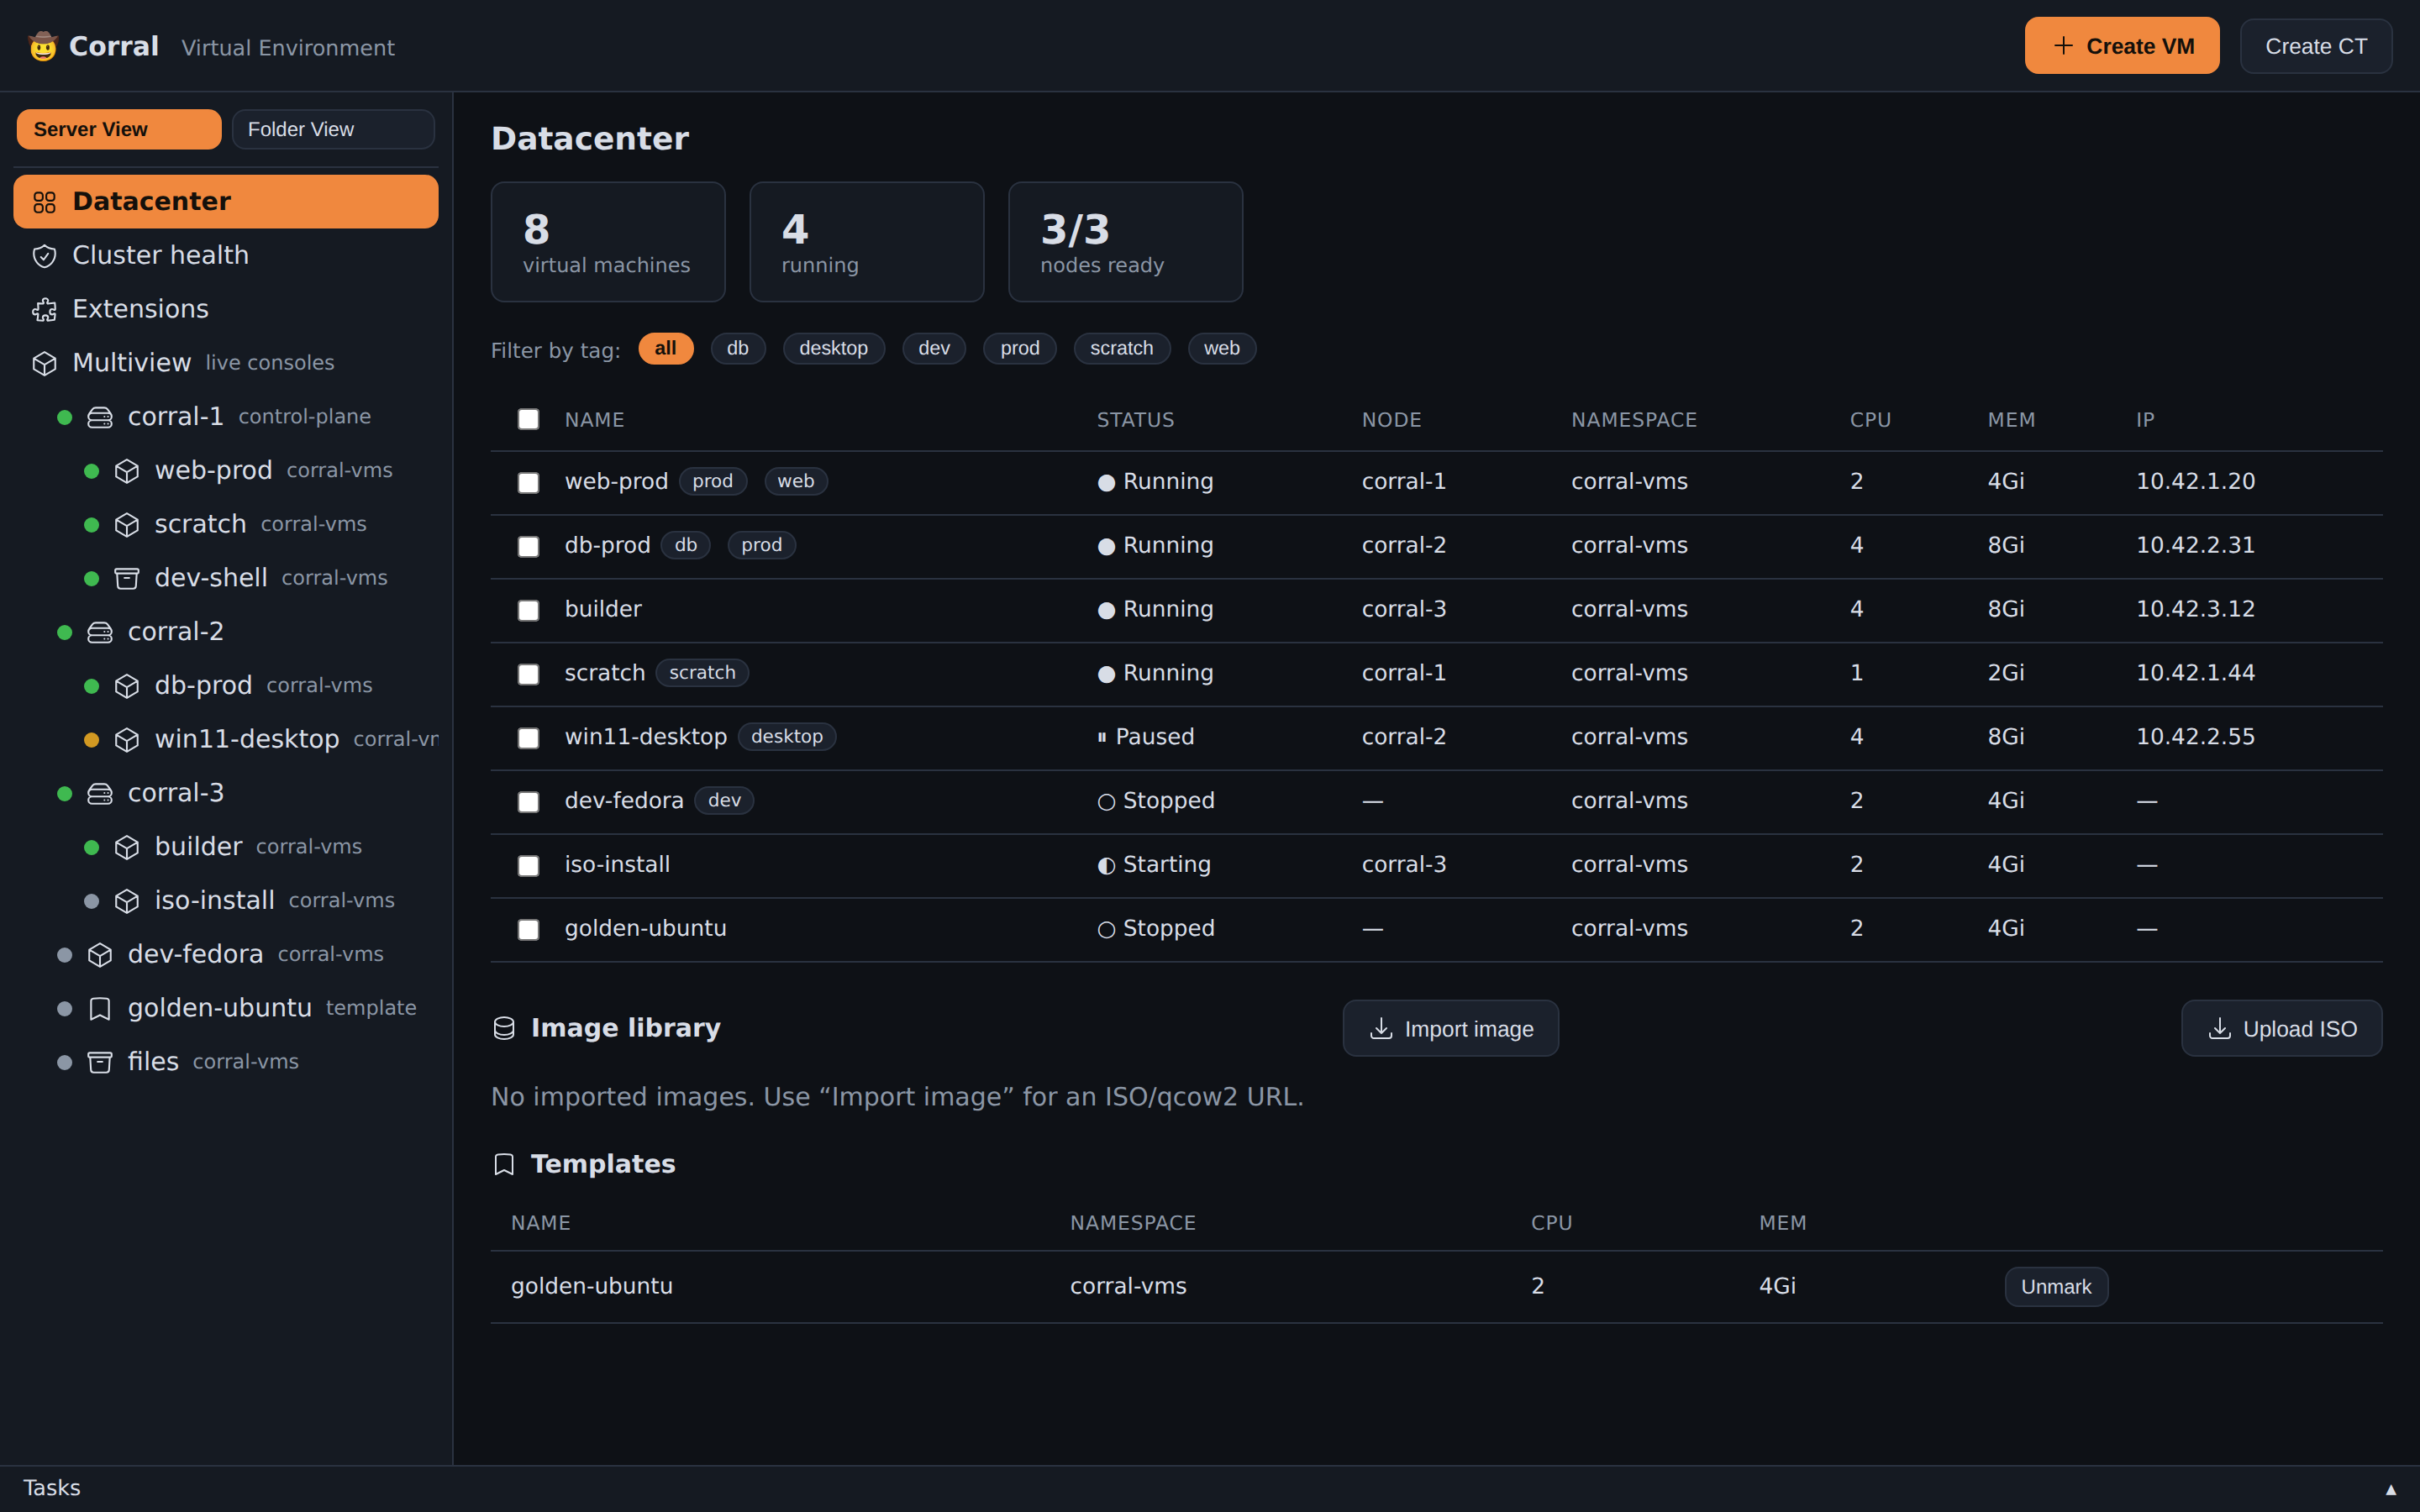Click IP address 10.42.2.31

(x=2195, y=546)
